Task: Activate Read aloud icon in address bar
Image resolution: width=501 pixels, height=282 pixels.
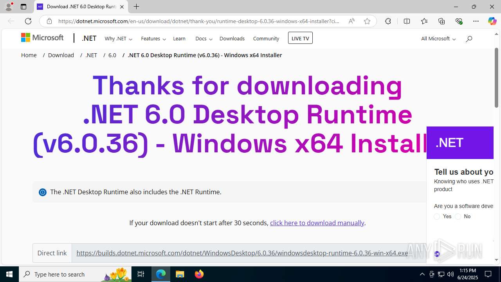Action: (x=351, y=21)
